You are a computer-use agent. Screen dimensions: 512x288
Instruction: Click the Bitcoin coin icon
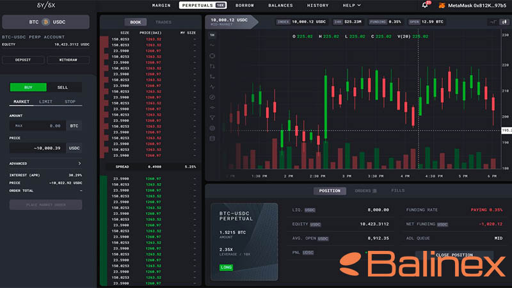tap(45, 22)
